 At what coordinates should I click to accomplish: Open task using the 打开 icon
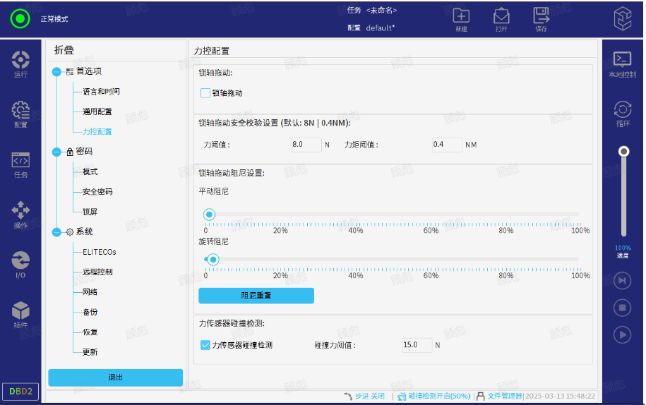501,18
